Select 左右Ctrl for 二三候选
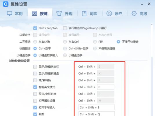The image size is (155, 116). point(65,42)
